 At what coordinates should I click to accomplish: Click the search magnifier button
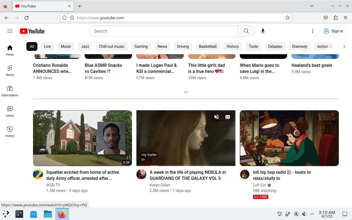click(x=246, y=31)
